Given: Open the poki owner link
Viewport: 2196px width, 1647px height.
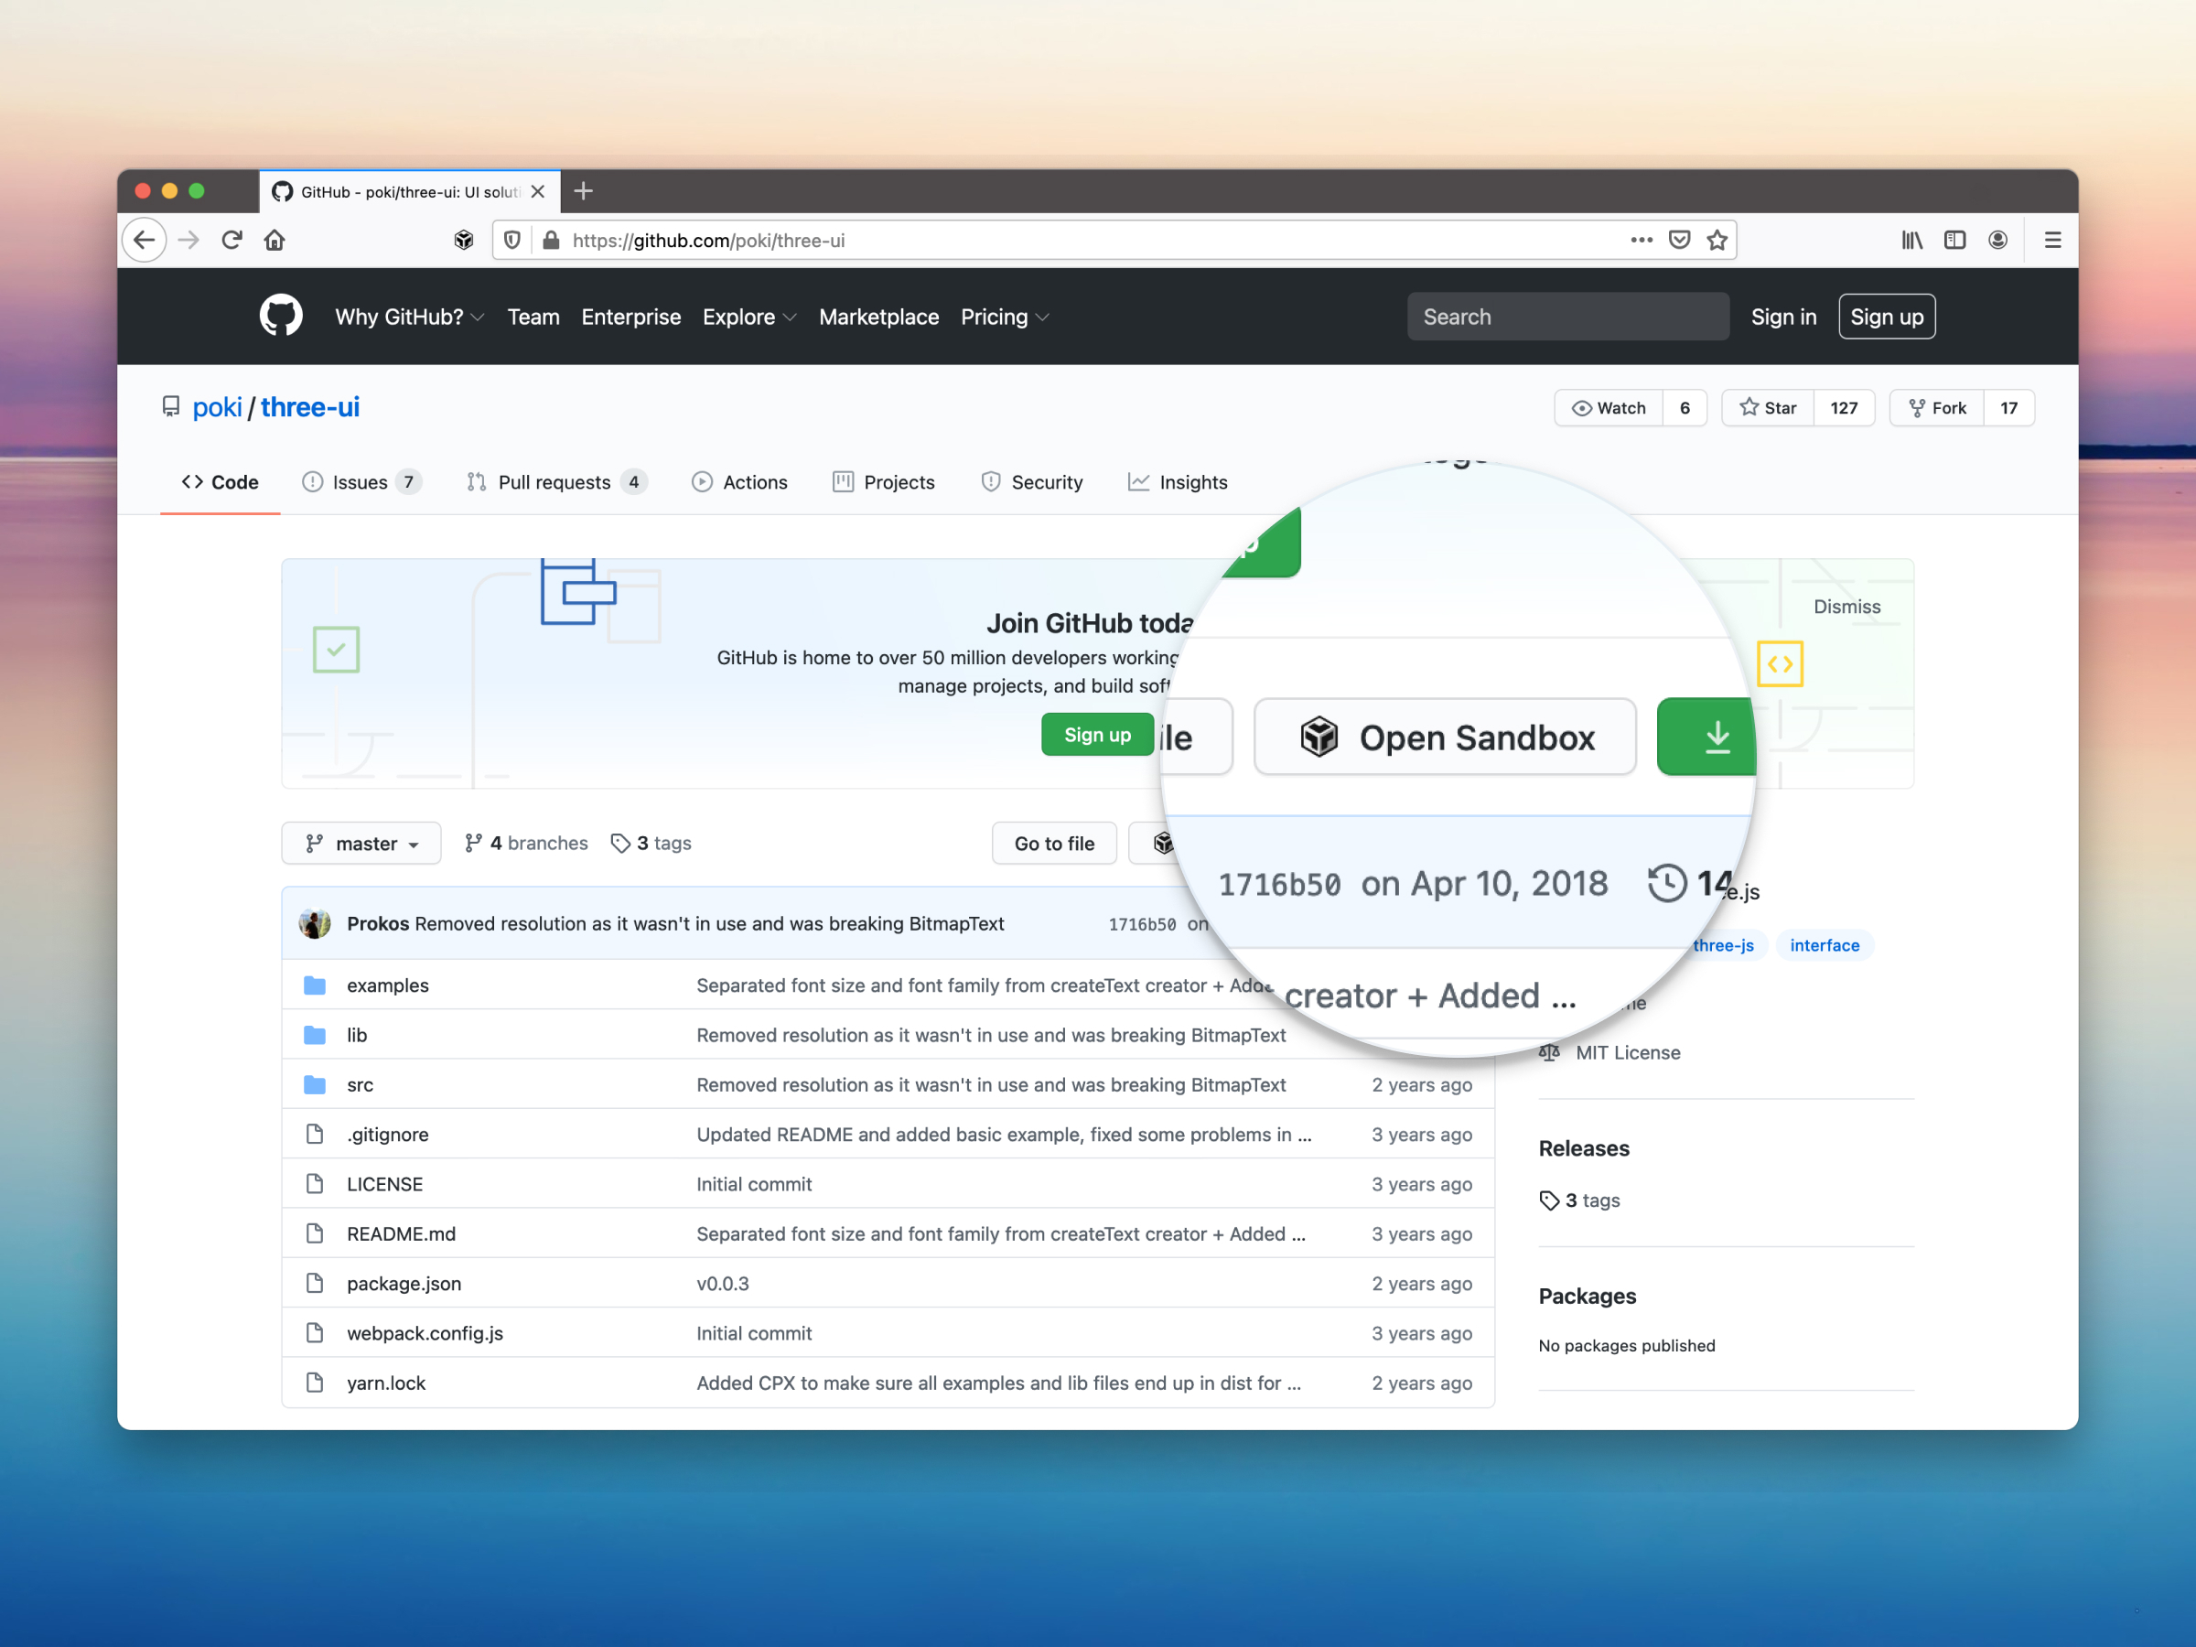Looking at the screenshot, I should coord(217,407).
